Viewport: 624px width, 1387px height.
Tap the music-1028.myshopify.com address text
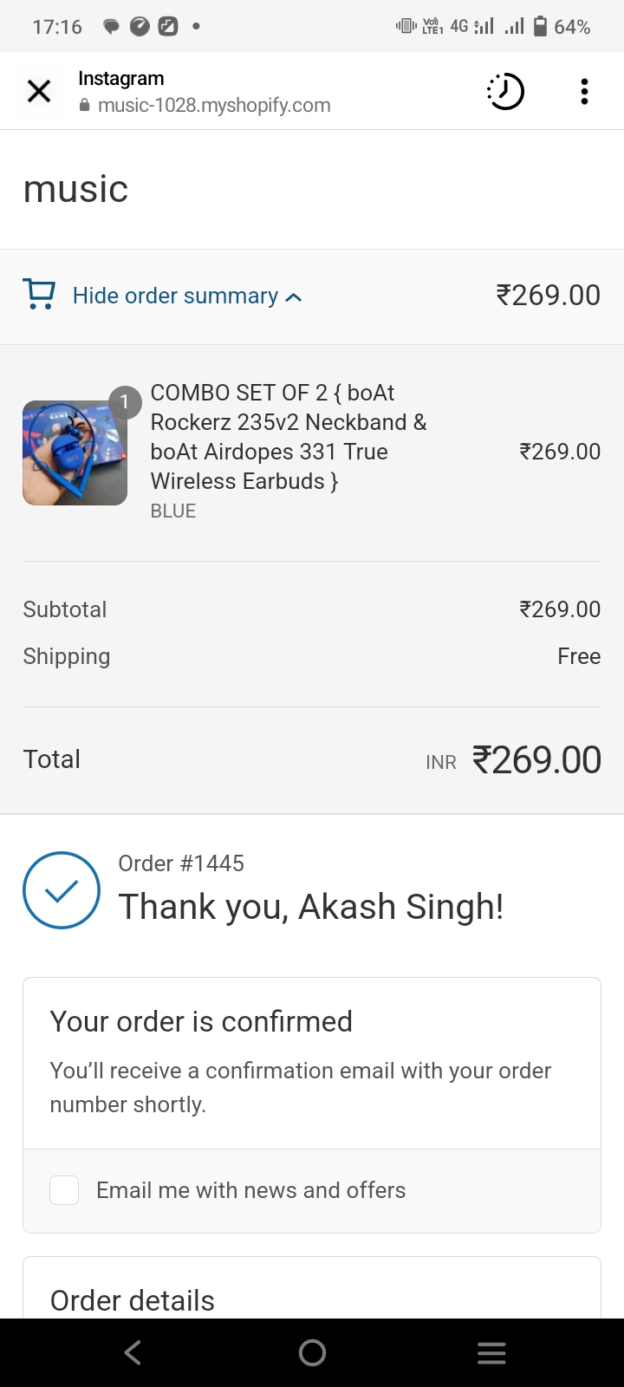[x=214, y=106]
